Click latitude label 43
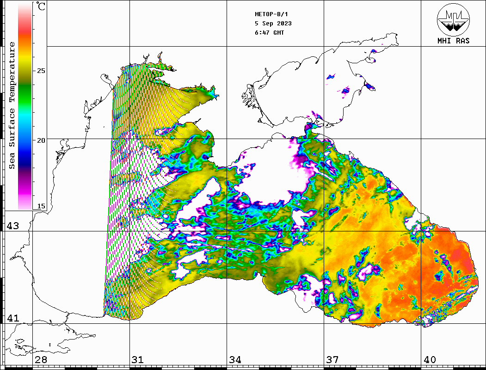486x370 pixels. point(13,226)
